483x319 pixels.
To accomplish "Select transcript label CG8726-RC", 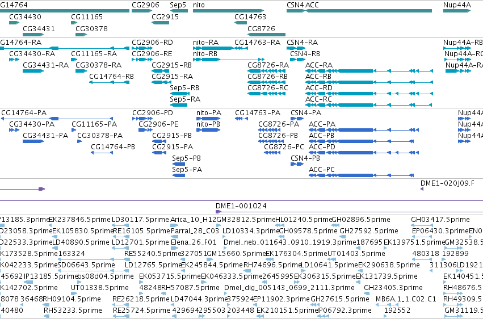I will (x=268, y=88).
